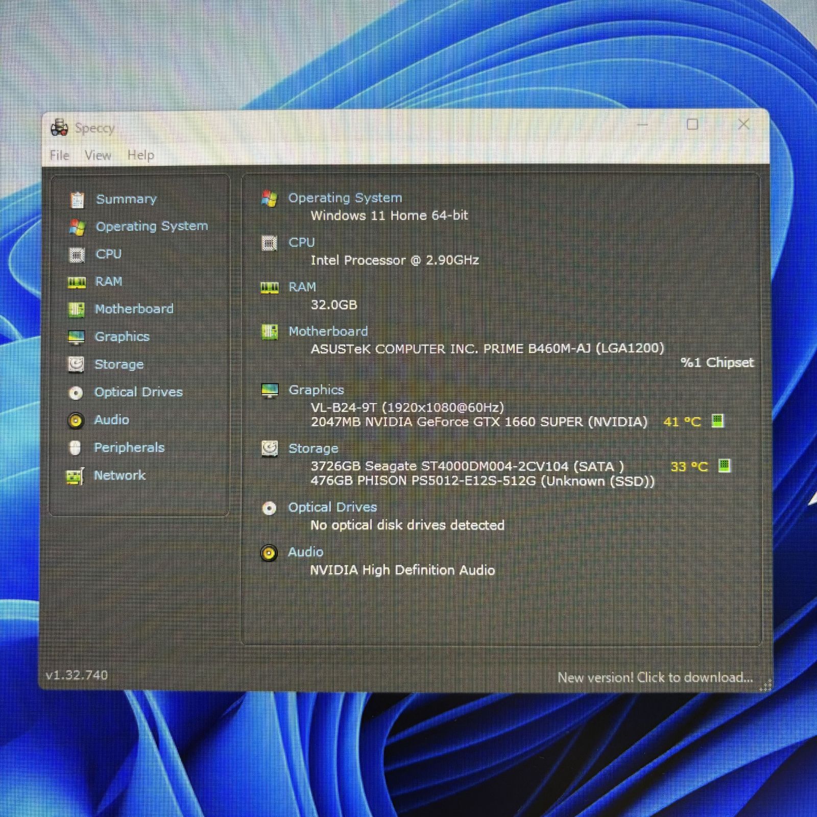This screenshot has height=817, width=817.
Task: Click the Storage hard drive icon in sidebar
Action: (76, 365)
